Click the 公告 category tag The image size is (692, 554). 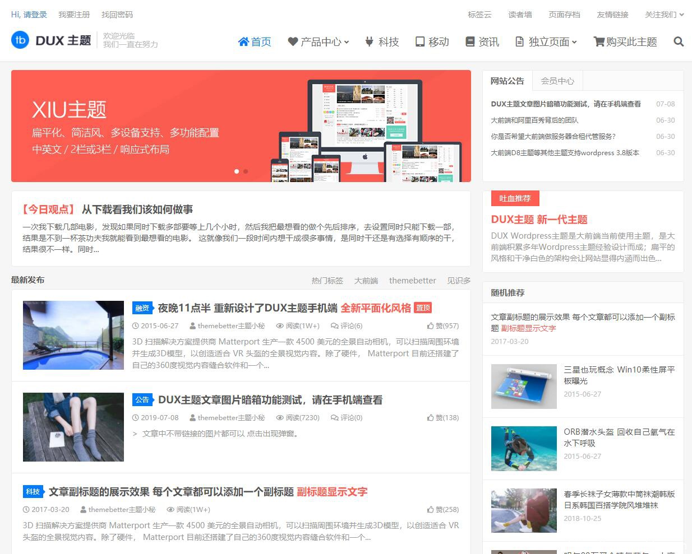tap(142, 399)
